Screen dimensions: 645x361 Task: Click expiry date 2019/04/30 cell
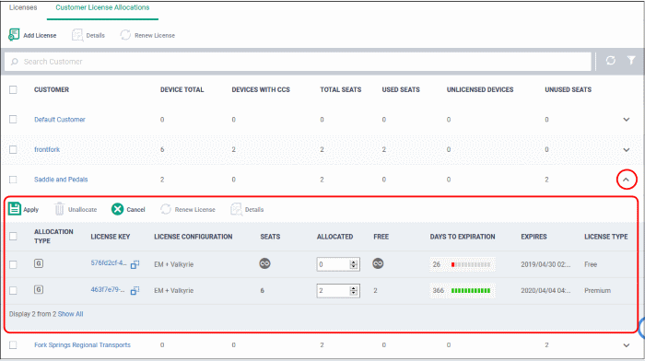pyautogui.click(x=545, y=264)
